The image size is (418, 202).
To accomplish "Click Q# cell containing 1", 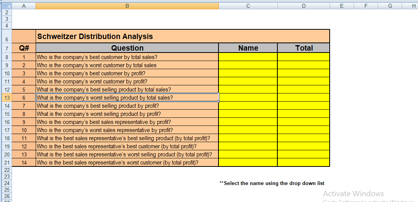I will [x=24, y=57].
